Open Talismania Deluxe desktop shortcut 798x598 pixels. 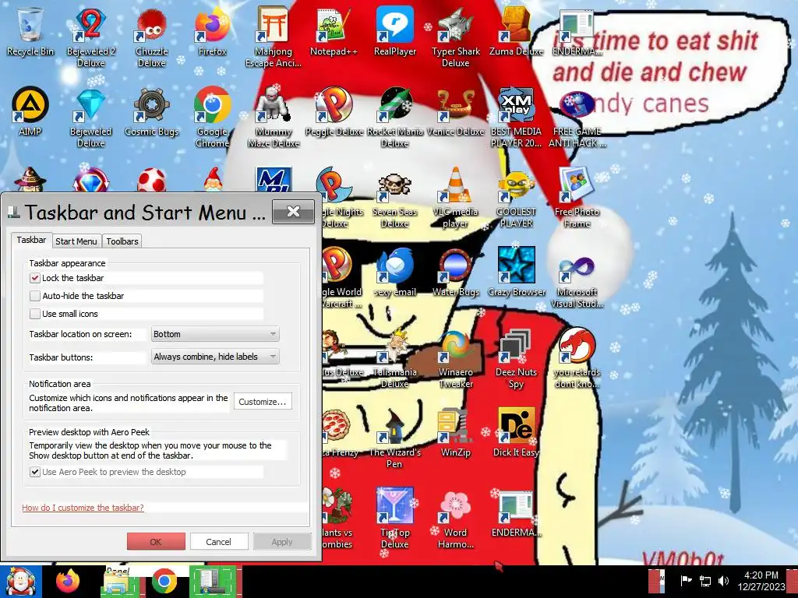pyautogui.click(x=395, y=358)
